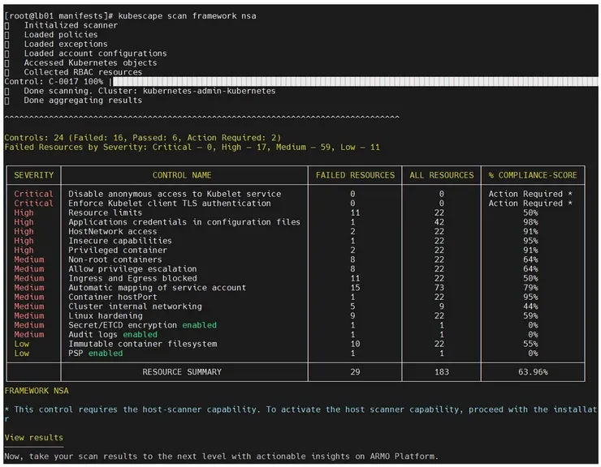The image size is (601, 467).
Task: Click the 'Control: C-0017 100%' progress label
Action: [54, 82]
